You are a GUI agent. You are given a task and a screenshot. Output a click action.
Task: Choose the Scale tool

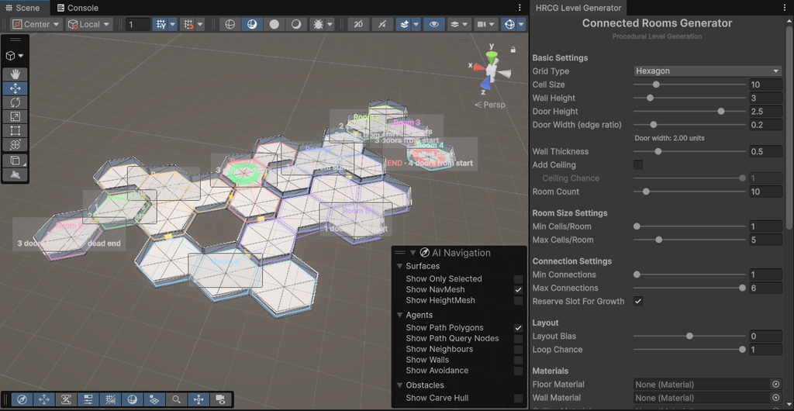[x=16, y=117]
